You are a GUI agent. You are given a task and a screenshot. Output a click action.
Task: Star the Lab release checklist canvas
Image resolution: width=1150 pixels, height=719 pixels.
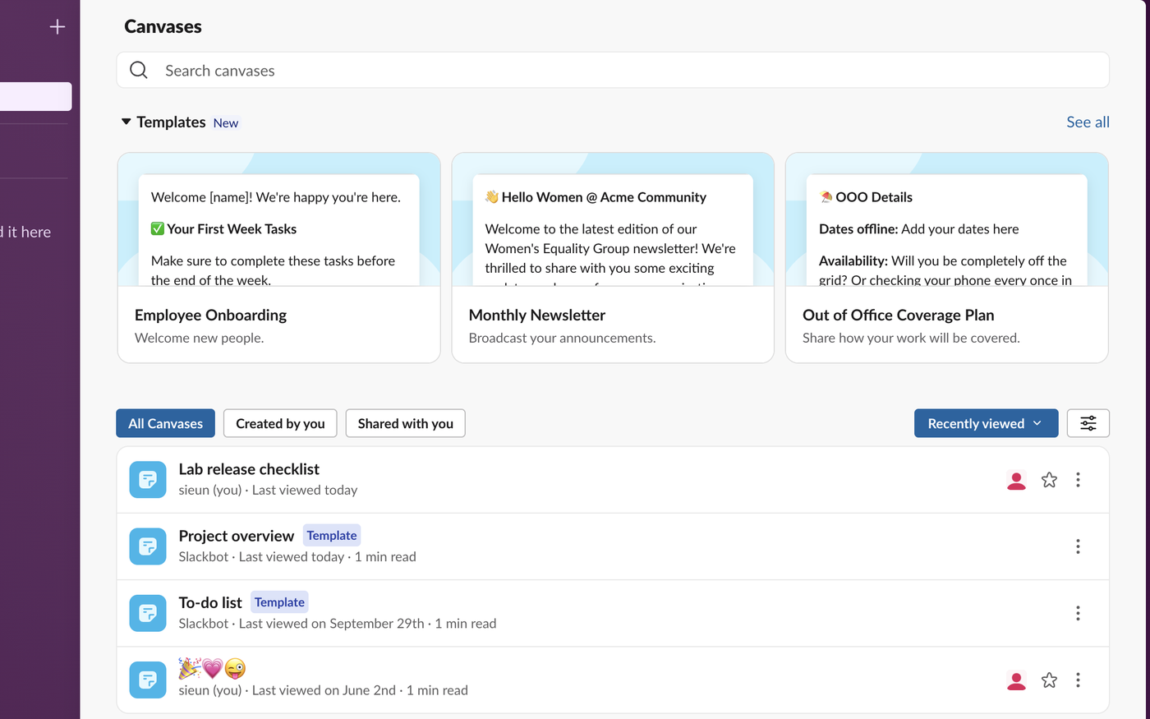1049,480
